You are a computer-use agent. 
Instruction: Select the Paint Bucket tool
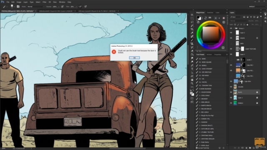(192, 55)
